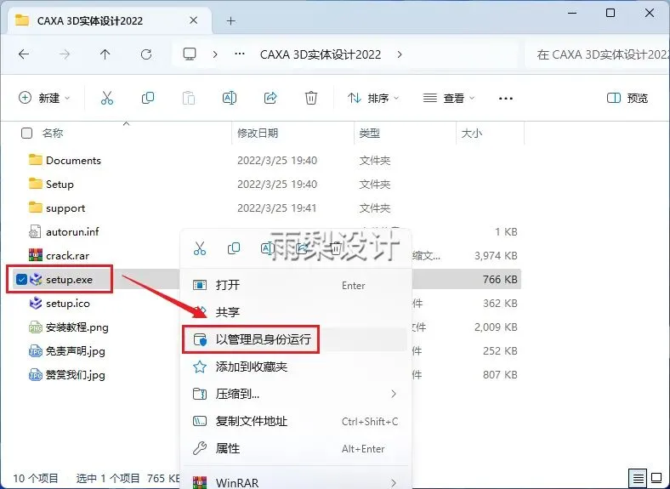670x489 pixels.
Task: Refresh the folder view
Action: point(146,54)
